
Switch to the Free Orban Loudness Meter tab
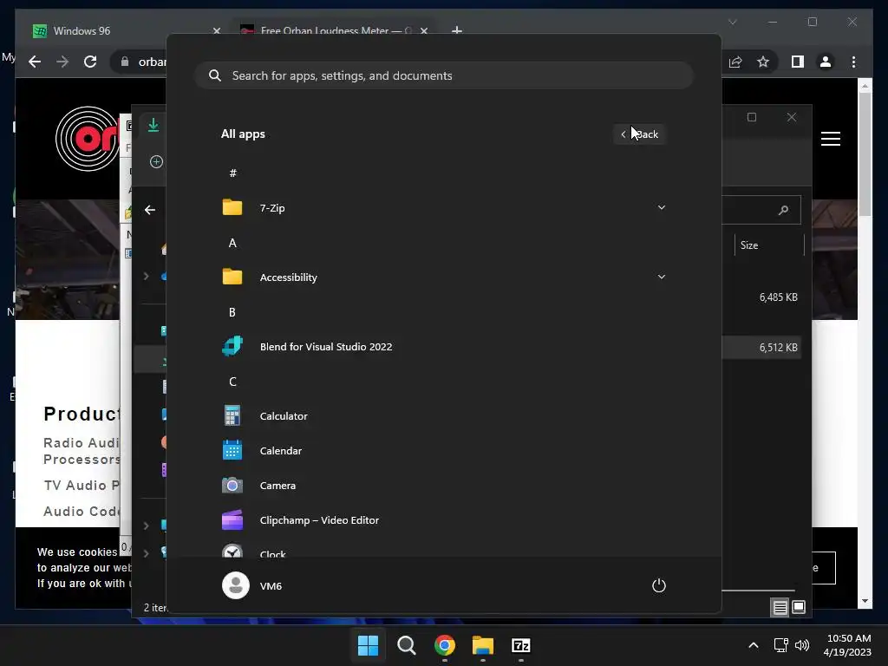[334, 30]
